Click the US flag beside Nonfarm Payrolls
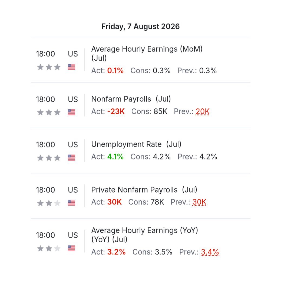 pos(71,112)
